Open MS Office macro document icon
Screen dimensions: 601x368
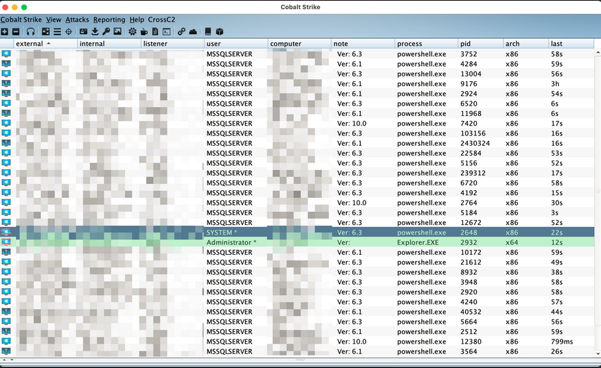pyautogui.click(x=155, y=31)
